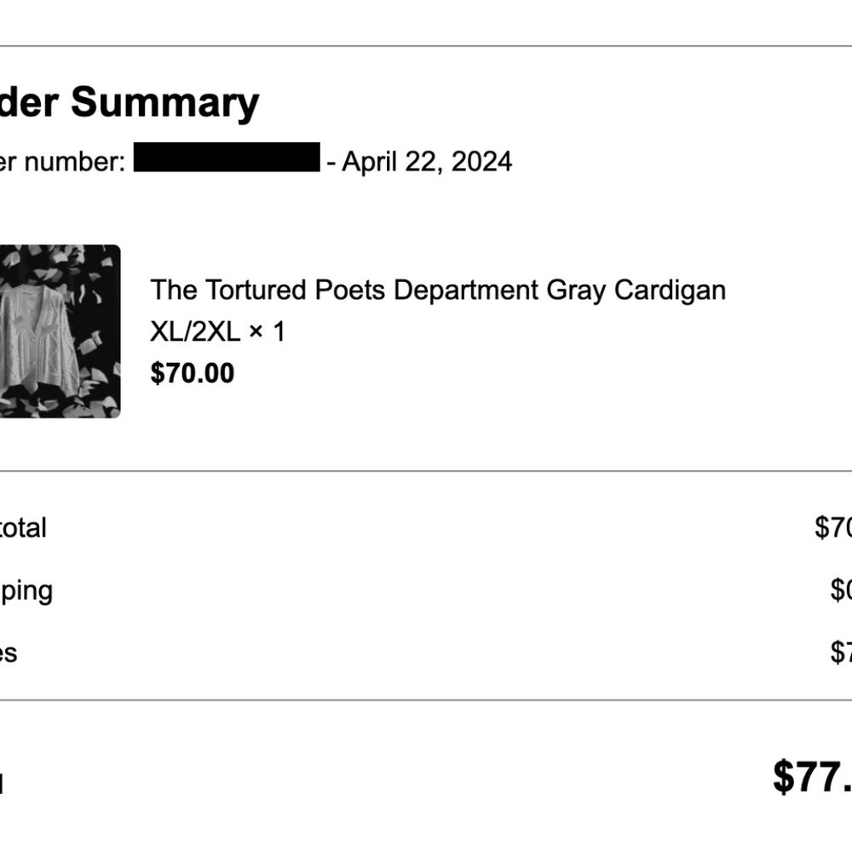Select the blacked-out order number box

227,159
